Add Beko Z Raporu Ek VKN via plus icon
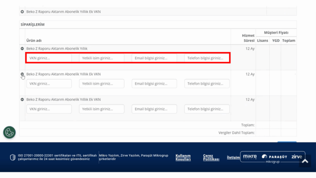This screenshot has width=316, height=178. [x=22, y=12]
